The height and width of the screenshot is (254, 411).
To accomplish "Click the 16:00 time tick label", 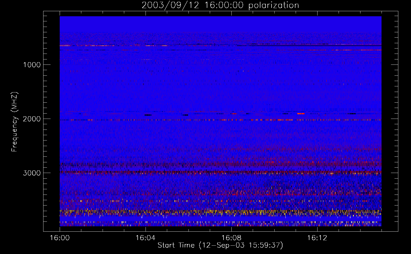I will point(60,238).
